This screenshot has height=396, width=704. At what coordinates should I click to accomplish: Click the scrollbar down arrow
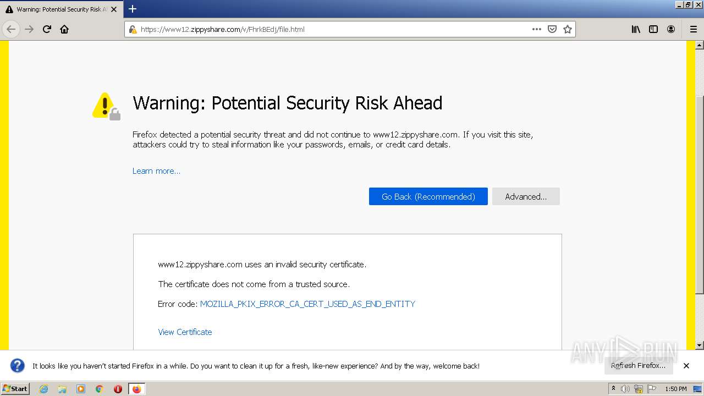pos(700,345)
